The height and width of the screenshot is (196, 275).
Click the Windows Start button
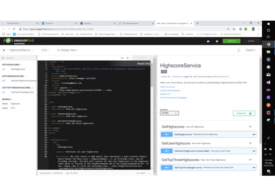coord(268,24)
